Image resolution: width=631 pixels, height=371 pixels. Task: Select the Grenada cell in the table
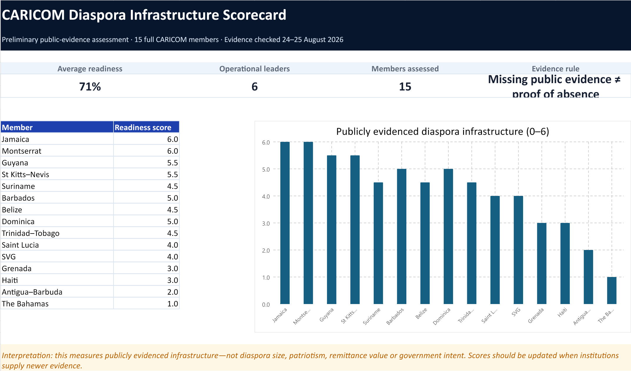click(x=57, y=268)
